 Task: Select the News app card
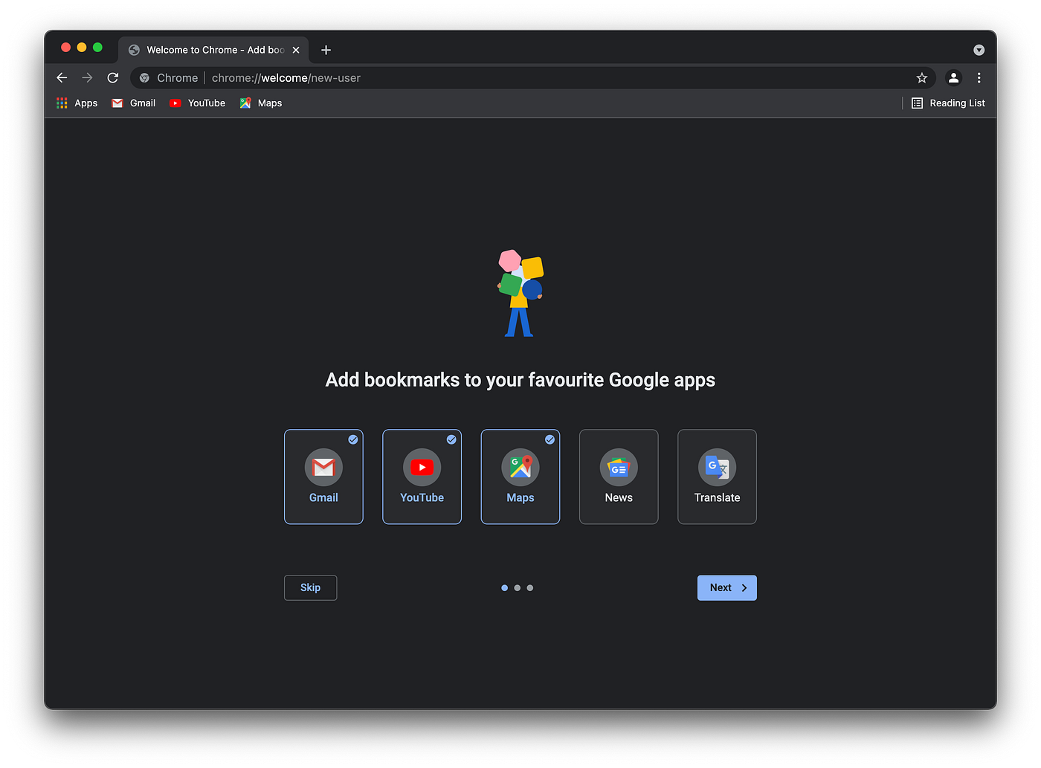(x=619, y=477)
